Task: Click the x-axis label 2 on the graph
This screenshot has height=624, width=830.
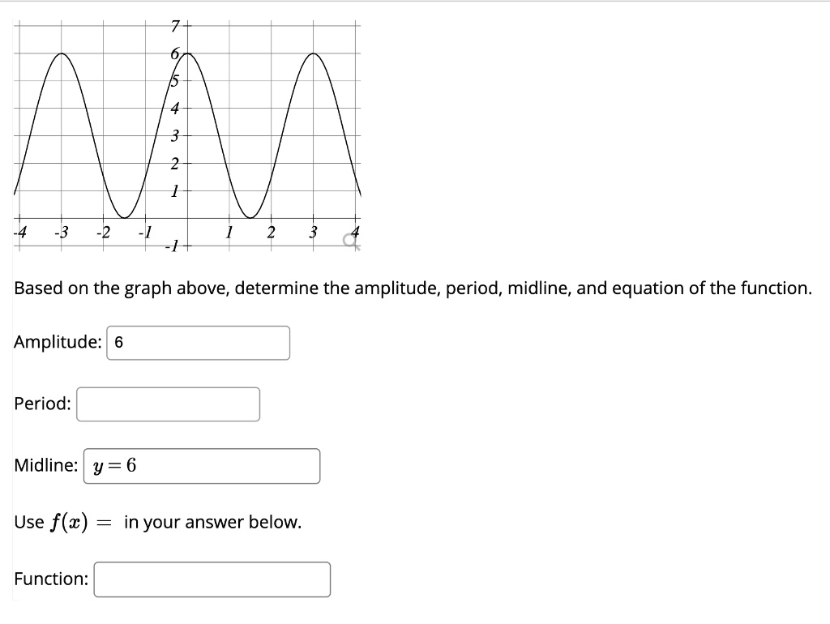Action: [270, 231]
